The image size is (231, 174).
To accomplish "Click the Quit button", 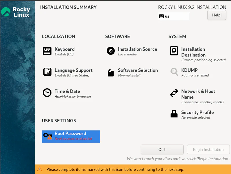I will tap(162, 149).
